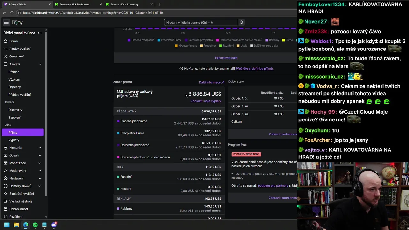
Task: Click the Fandění bits row
Action: point(169,177)
